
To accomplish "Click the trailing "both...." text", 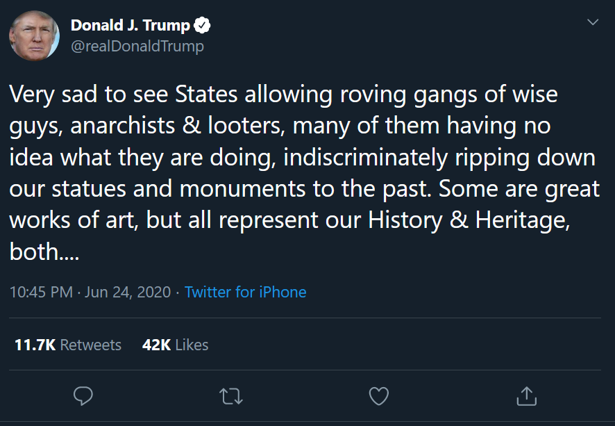I will [x=44, y=252].
